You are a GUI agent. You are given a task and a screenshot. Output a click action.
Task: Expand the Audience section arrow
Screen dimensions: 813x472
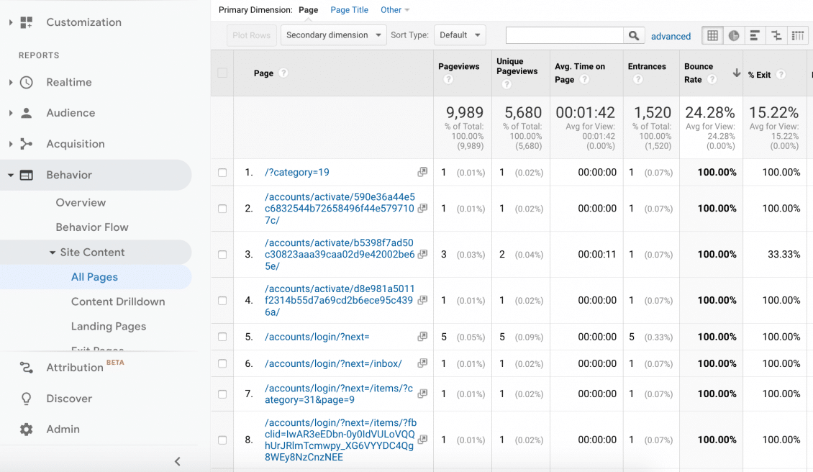(x=10, y=113)
